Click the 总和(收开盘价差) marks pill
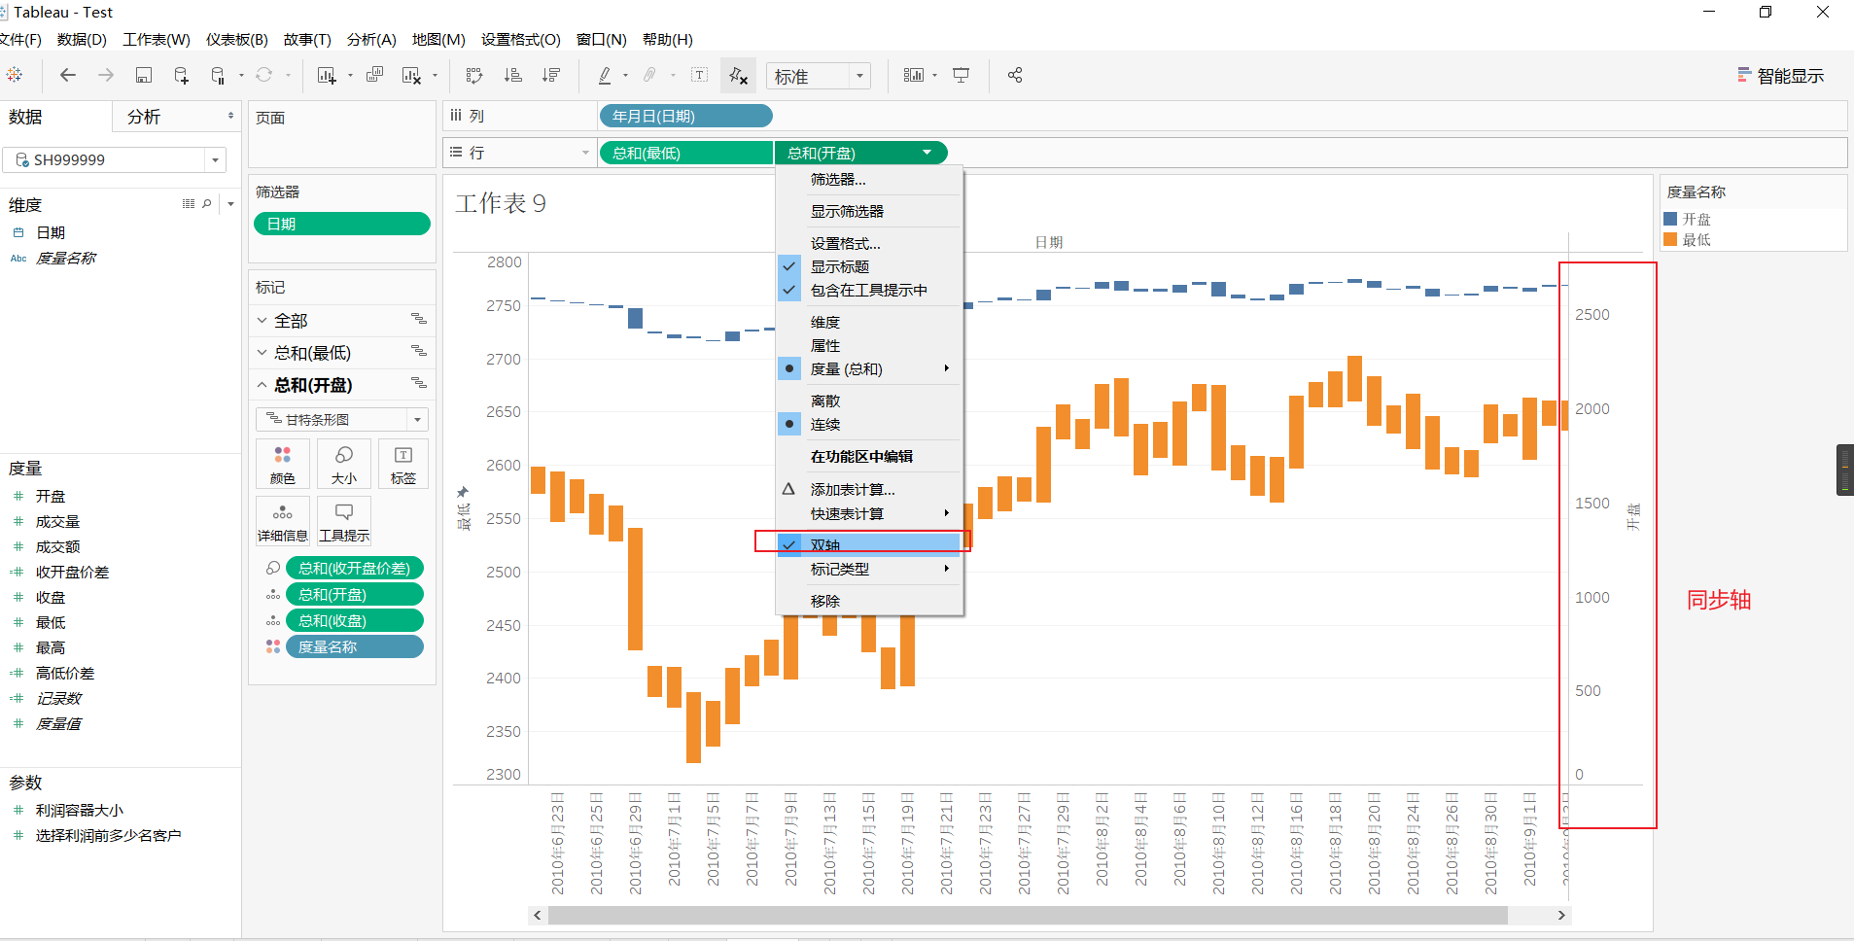 click(355, 568)
